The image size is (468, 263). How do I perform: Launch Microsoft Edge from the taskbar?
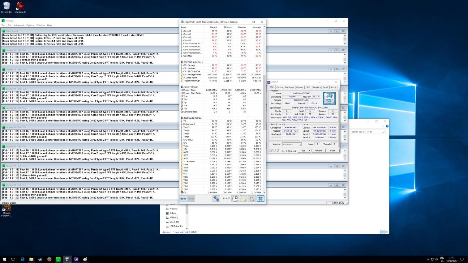click(x=22, y=259)
